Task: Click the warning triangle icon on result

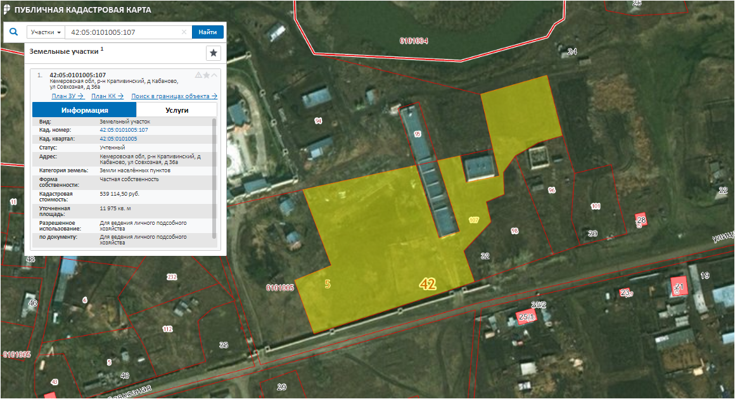Action: 198,75
